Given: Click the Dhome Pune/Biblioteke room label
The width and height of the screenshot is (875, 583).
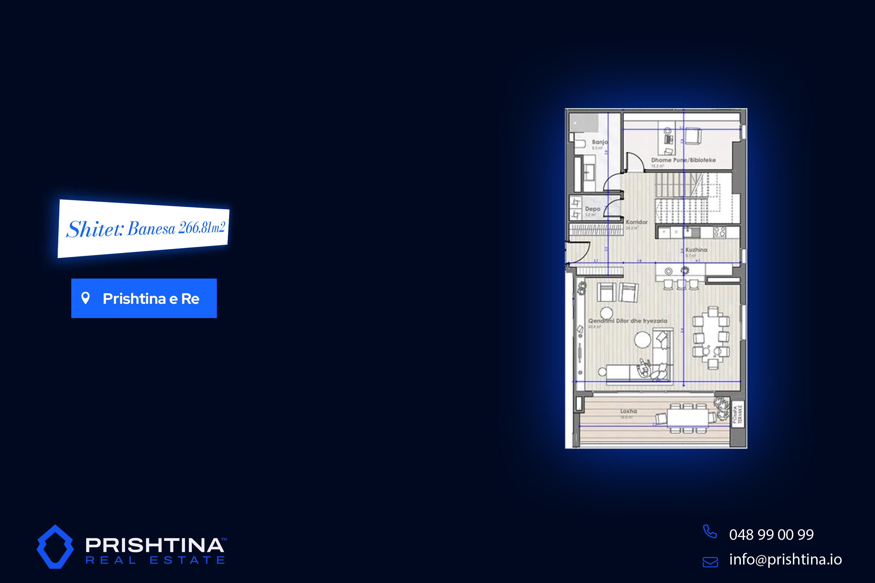Looking at the screenshot, I should (x=683, y=160).
